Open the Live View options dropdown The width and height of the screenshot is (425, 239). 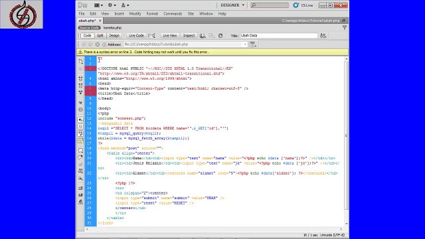pos(253,44)
